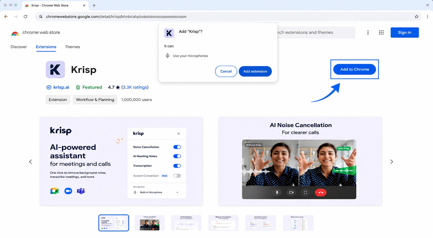Cancel adding Krisp
This screenshot has width=433, height=238.
tap(226, 71)
